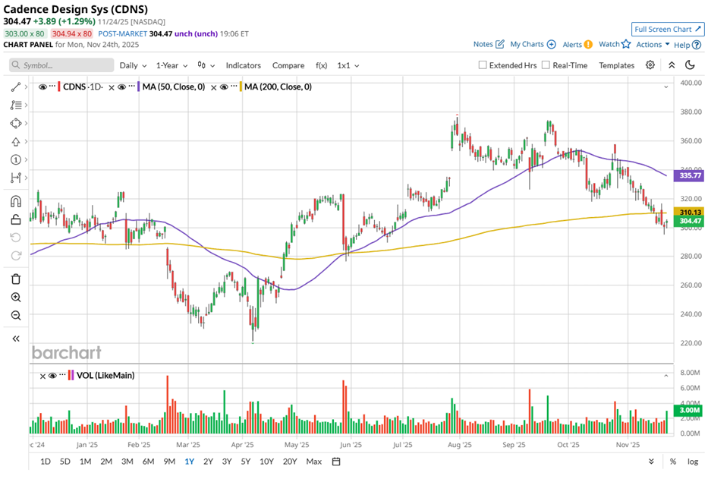Enable the Extended Hrs checkbox
This screenshot has height=479, width=711.
click(483, 65)
